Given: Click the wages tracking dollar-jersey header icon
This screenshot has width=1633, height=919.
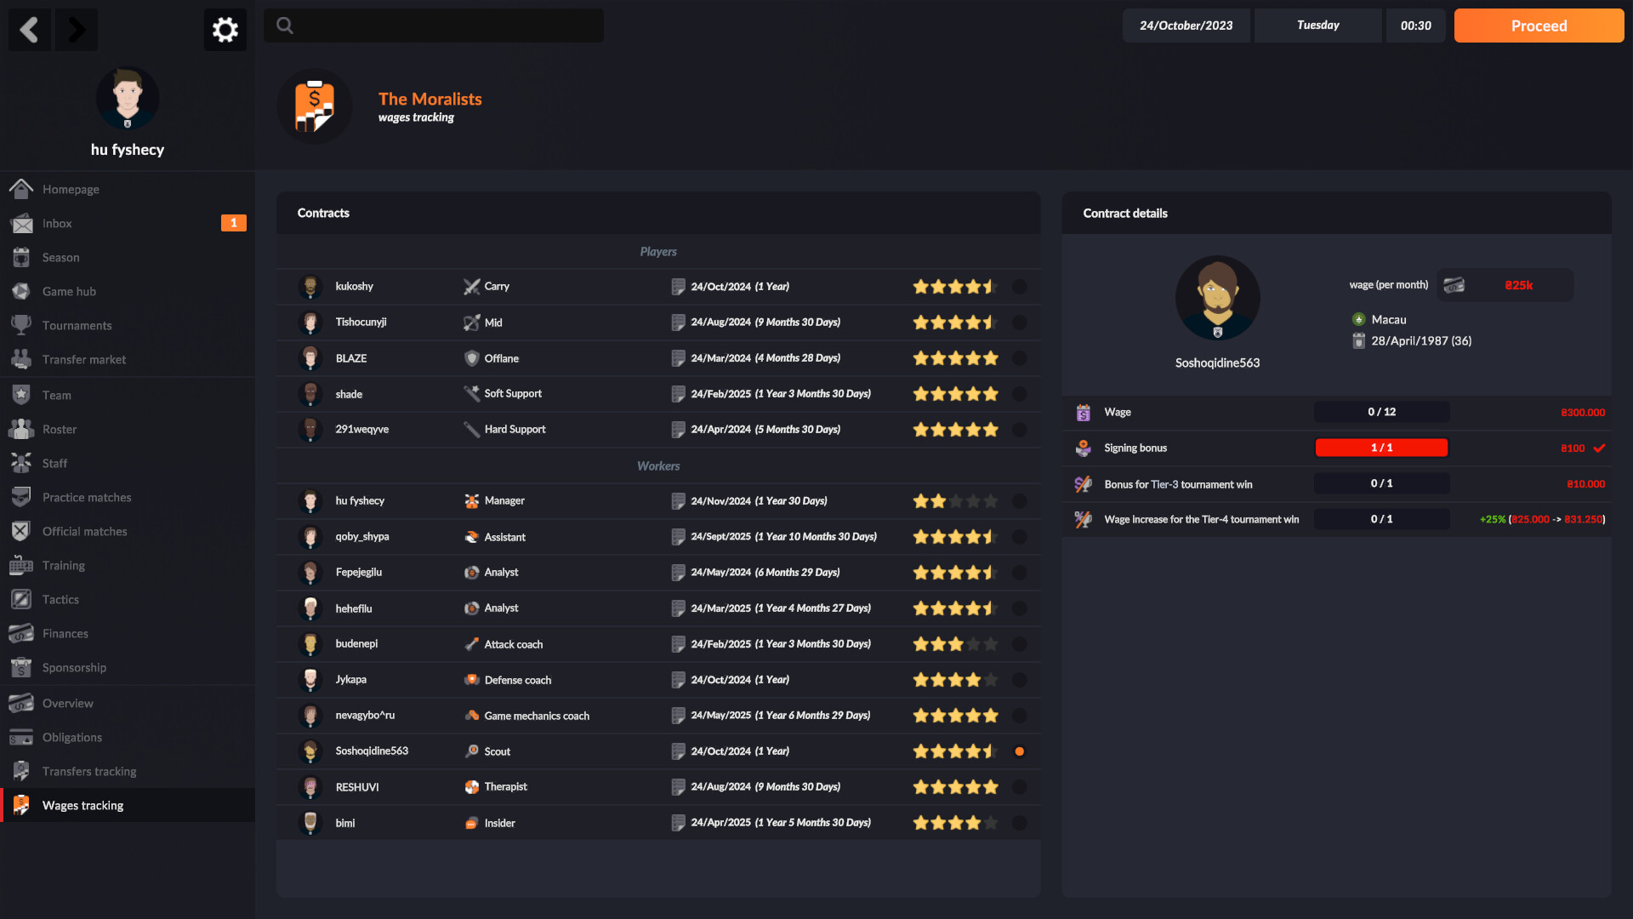Looking at the screenshot, I should (x=314, y=106).
